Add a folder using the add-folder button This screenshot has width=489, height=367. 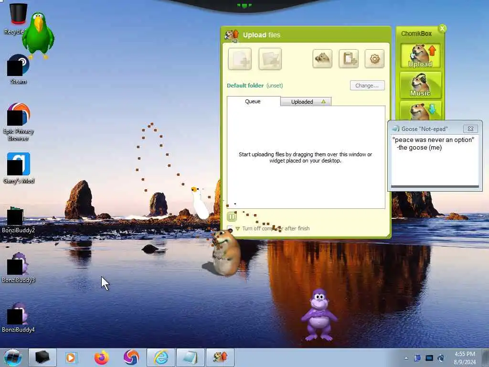coord(270,59)
